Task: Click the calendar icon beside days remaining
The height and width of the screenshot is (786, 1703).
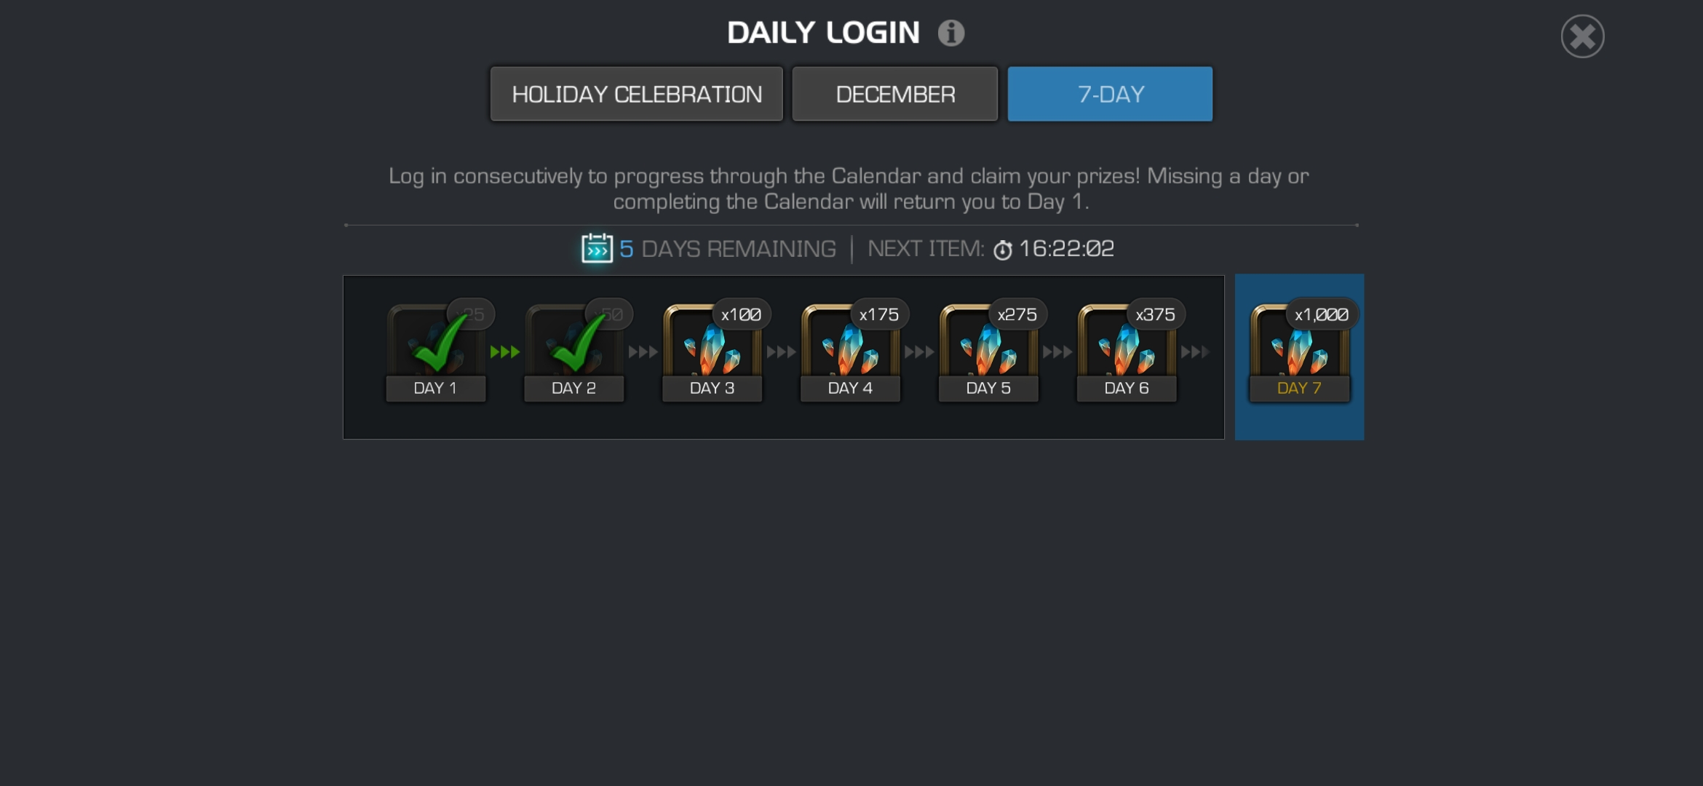Action: [x=597, y=248]
